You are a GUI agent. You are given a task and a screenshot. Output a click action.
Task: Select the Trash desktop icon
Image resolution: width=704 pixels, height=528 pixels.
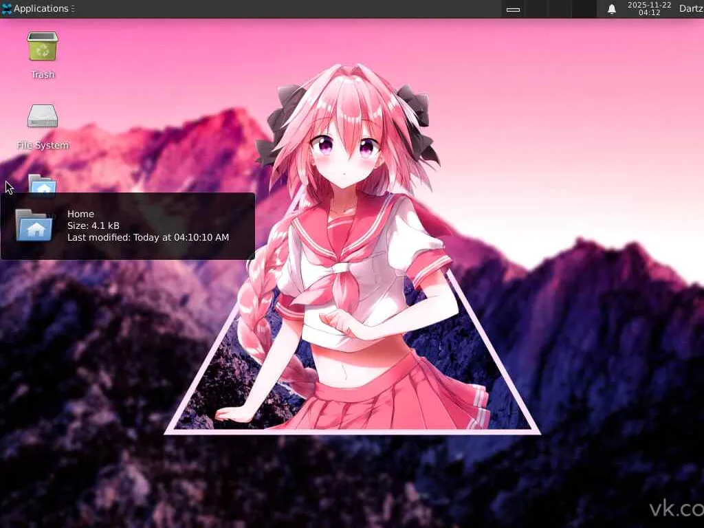click(43, 46)
